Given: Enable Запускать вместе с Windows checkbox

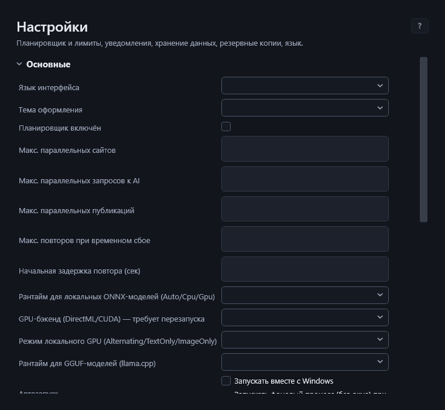Looking at the screenshot, I should click(226, 381).
